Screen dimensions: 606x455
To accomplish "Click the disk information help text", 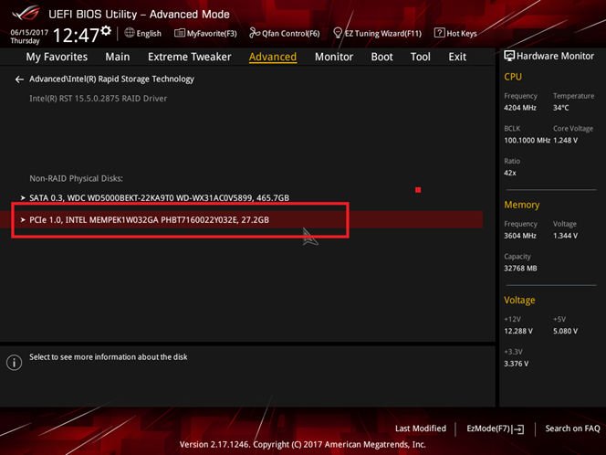I will coord(109,356).
